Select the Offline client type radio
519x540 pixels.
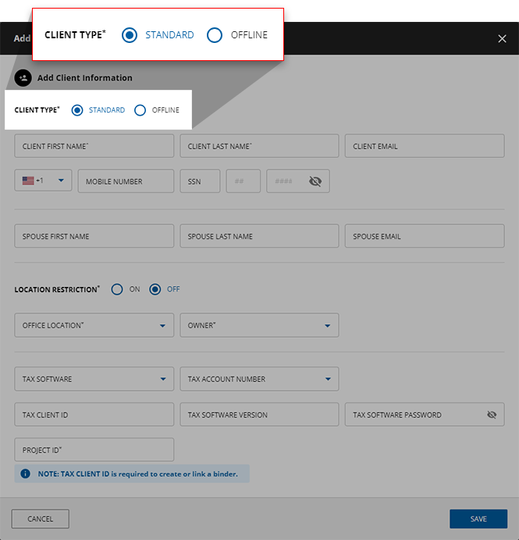140,110
